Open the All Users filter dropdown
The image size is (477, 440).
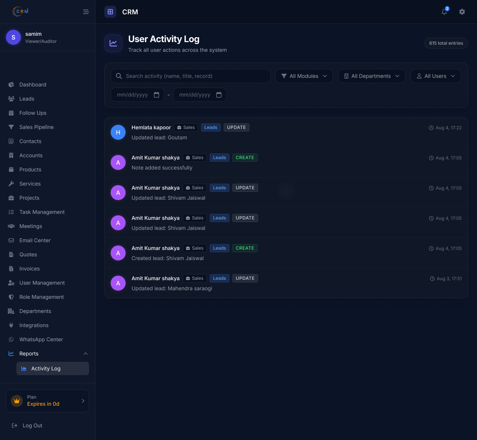[x=436, y=76]
